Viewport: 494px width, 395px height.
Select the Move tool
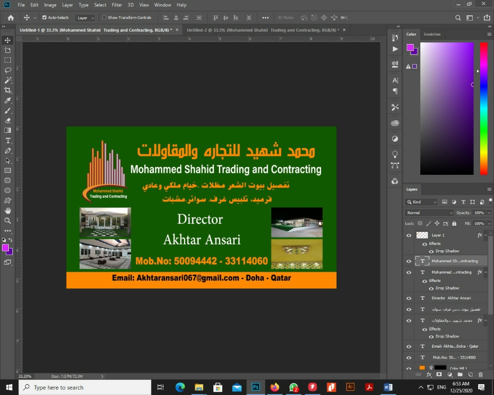(8, 40)
